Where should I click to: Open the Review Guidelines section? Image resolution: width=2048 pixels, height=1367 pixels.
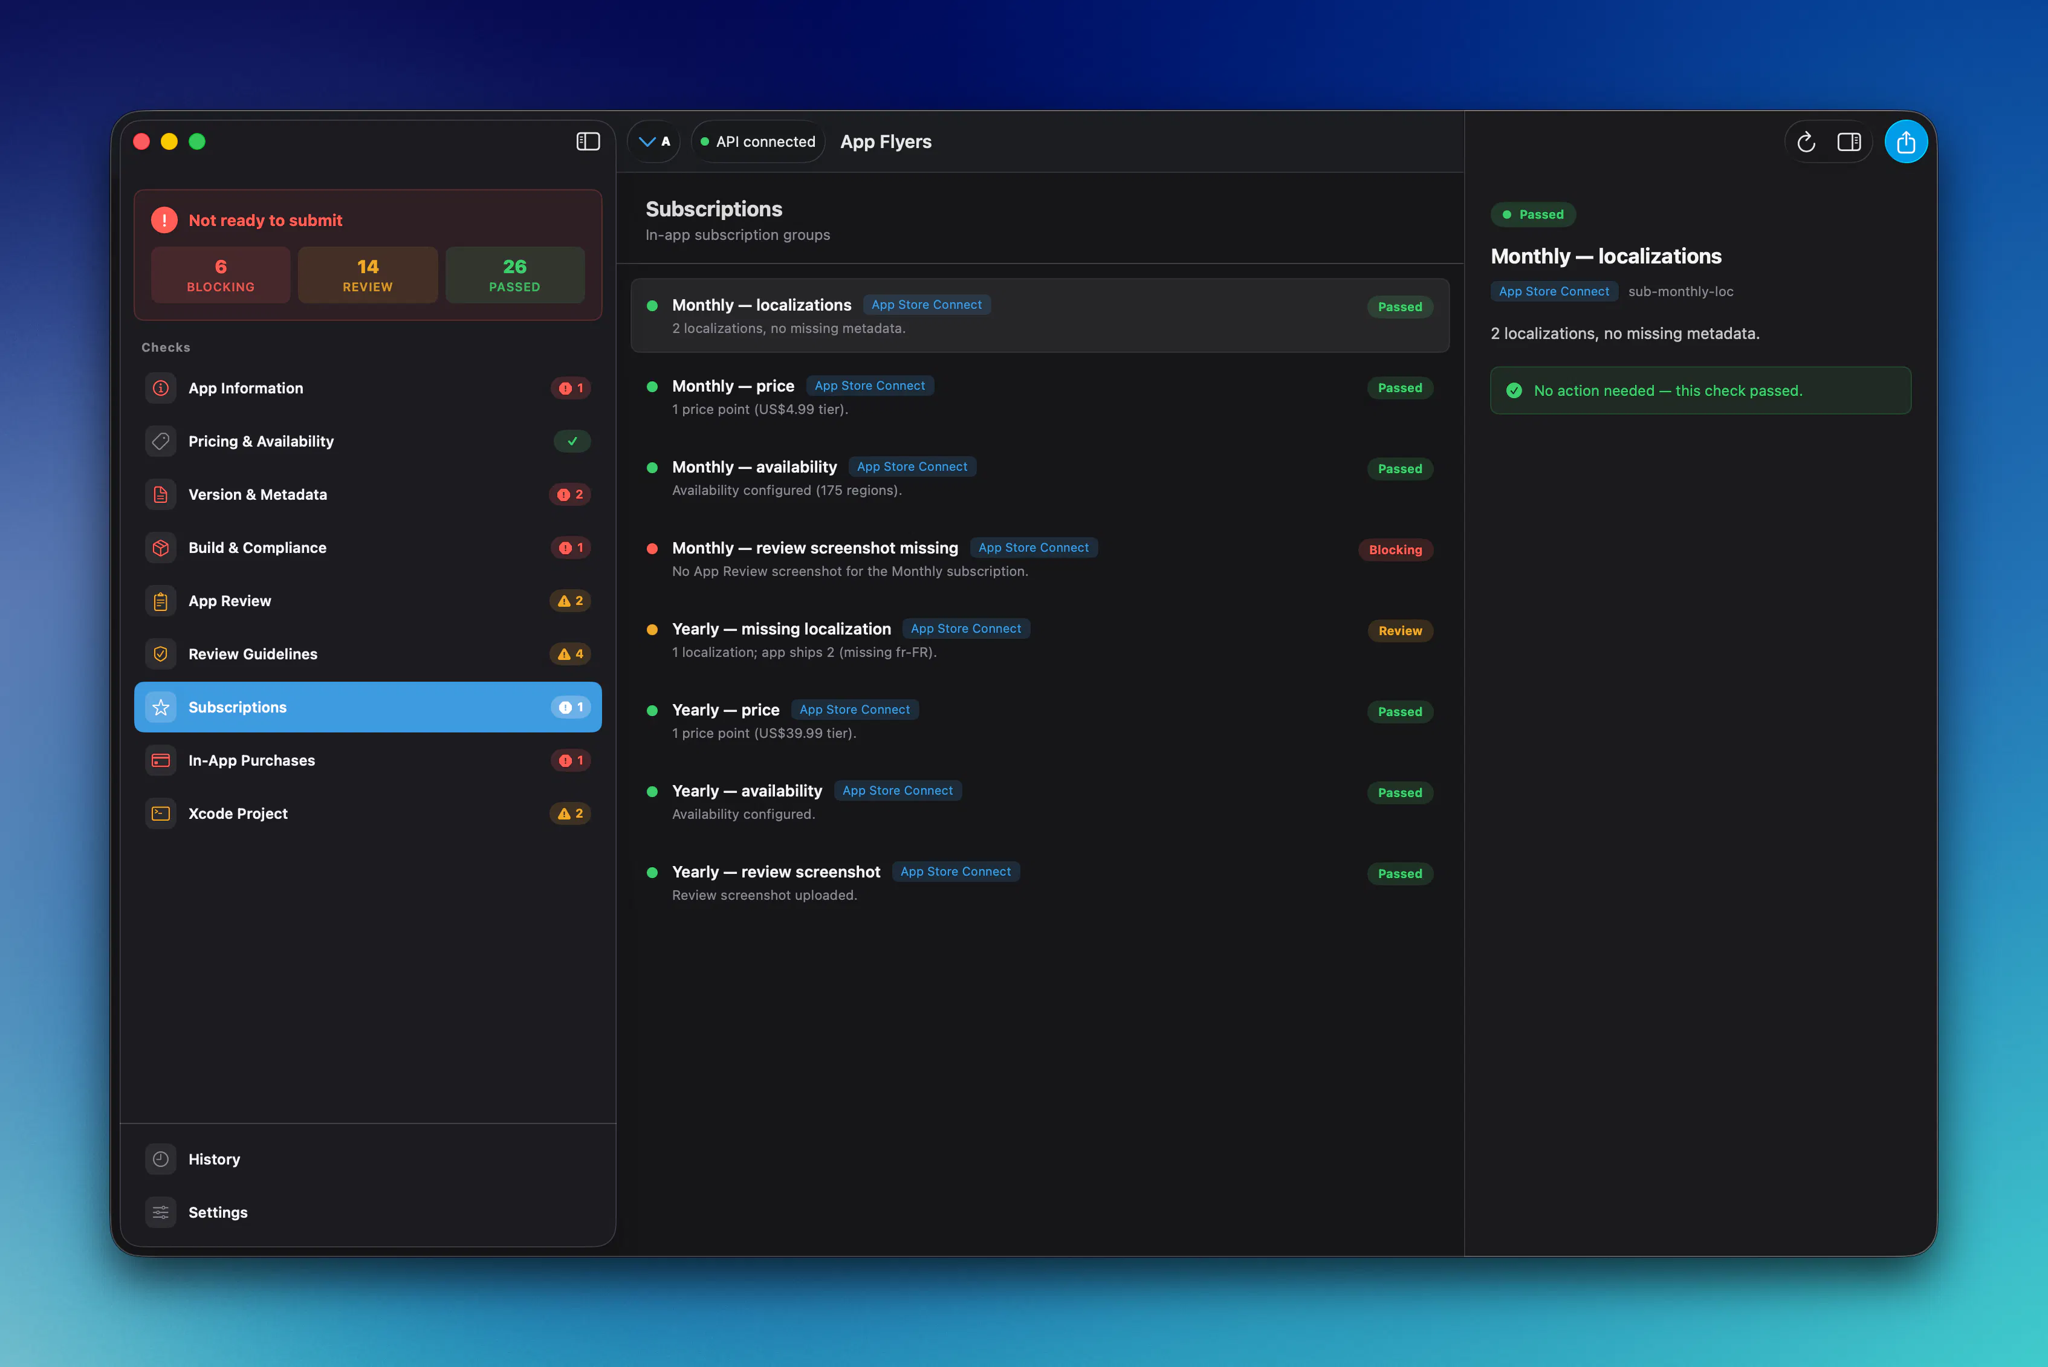tap(368, 654)
